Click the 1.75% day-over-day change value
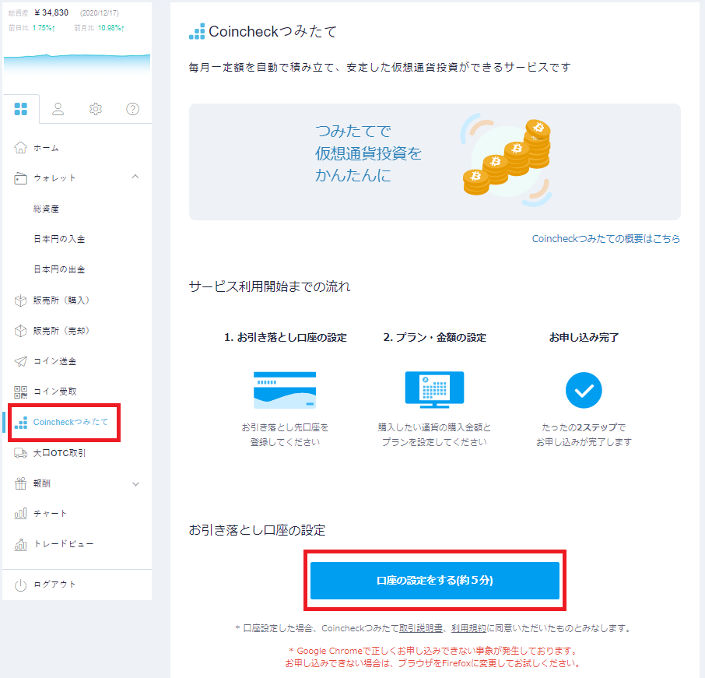705x678 pixels. [44, 28]
